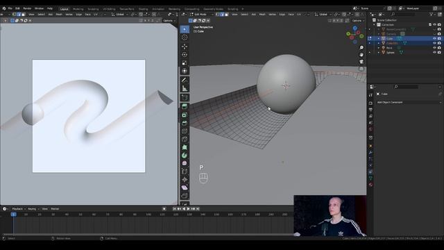Viewport: 444px width, 250px height.
Task: Open the Edit Mode dropdown
Action: pyautogui.click(x=201, y=15)
